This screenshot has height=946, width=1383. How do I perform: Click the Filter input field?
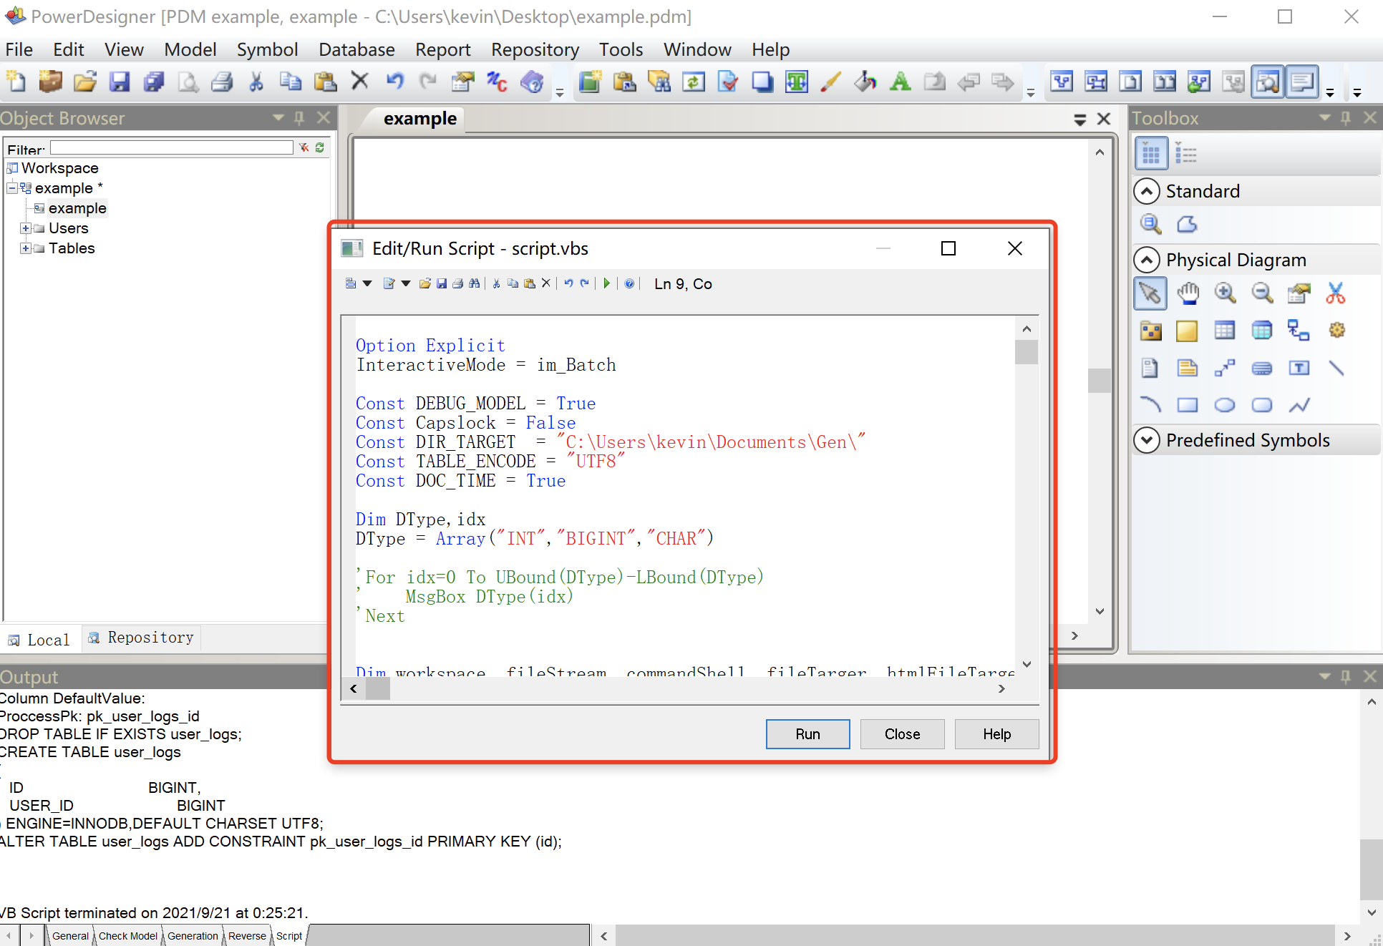coord(172,148)
